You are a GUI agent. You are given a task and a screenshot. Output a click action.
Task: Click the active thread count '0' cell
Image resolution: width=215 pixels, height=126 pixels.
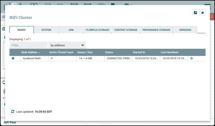click(63, 58)
